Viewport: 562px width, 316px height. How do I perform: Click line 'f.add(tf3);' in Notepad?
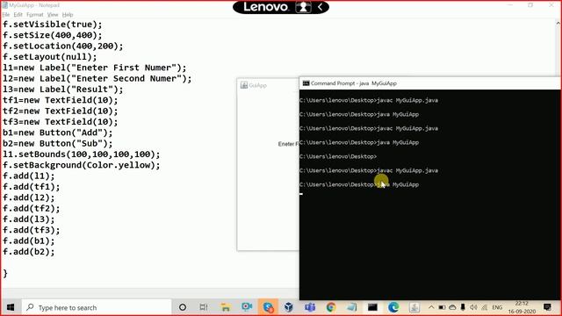coord(32,230)
